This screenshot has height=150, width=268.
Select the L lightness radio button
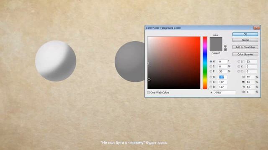pyautogui.click(x=239, y=61)
